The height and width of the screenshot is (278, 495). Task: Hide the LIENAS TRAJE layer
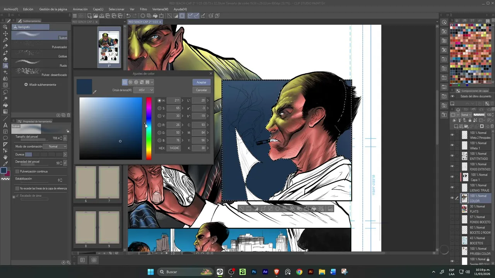[x=452, y=188]
